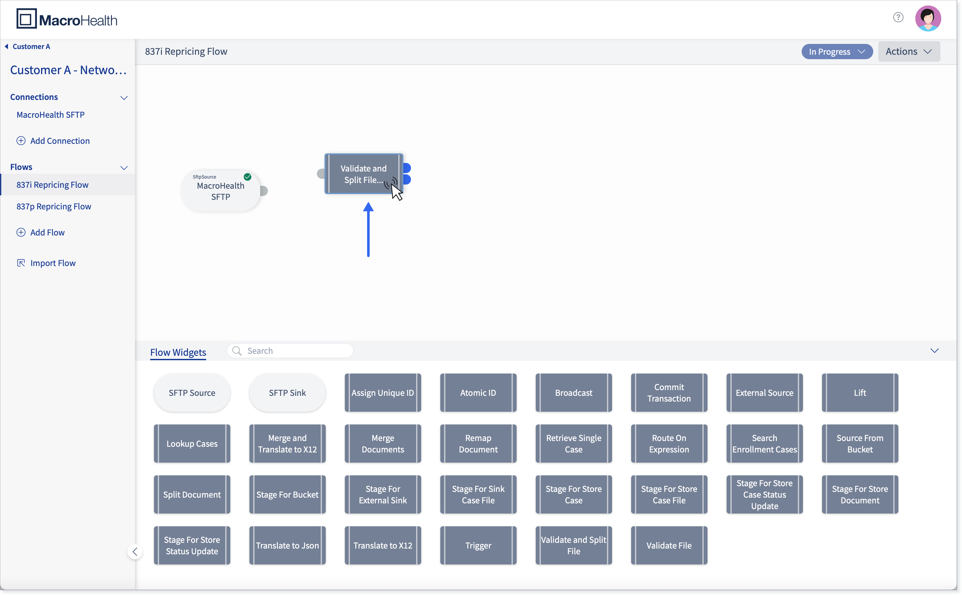Pick the SFTP Source widget
This screenshot has width=962, height=595.
pos(192,393)
